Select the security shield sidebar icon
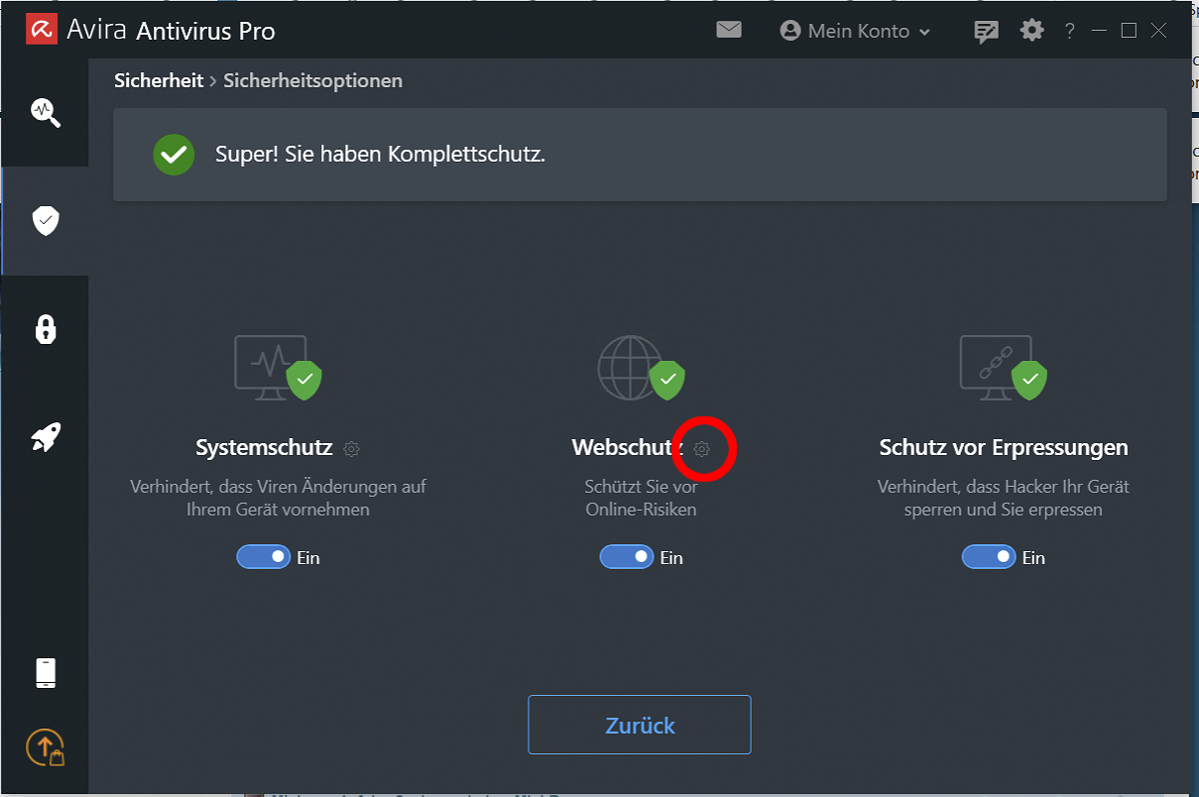 46,221
